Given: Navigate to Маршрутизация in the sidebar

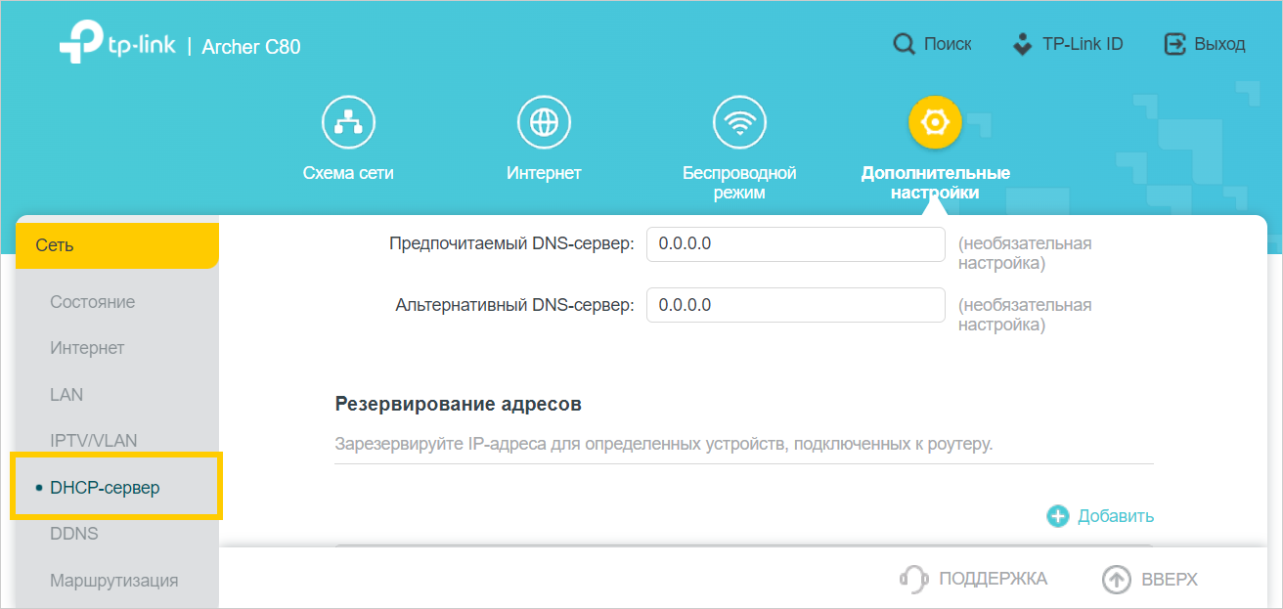Looking at the screenshot, I should tap(113, 581).
